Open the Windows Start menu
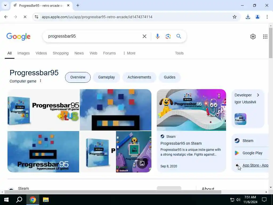The height and width of the screenshot is (205, 273). (x=6, y=200)
